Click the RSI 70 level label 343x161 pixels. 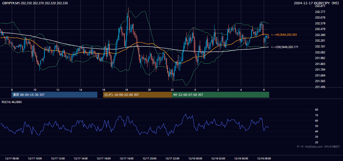pyautogui.click(x=316, y=115)
